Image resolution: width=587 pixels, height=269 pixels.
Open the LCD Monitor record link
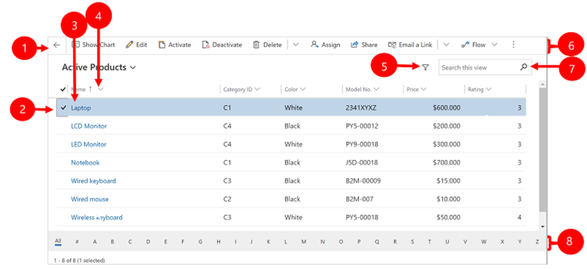tap(88, 126)
